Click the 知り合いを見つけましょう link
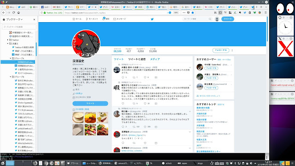Viewport: 295px width, 166px height. point(210,96)
